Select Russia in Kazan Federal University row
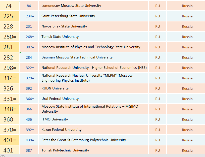This screenshot has height=157, width=205. pos(186,130)
